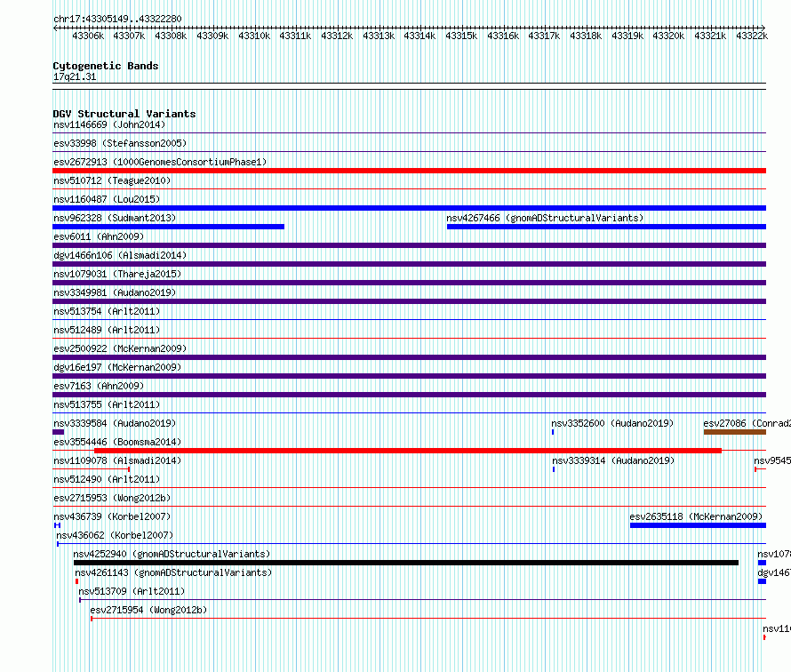Select the esv2715954 (Wong2012b) label
Viewport: 791px width, 672px height.
(x=148, y=610)
